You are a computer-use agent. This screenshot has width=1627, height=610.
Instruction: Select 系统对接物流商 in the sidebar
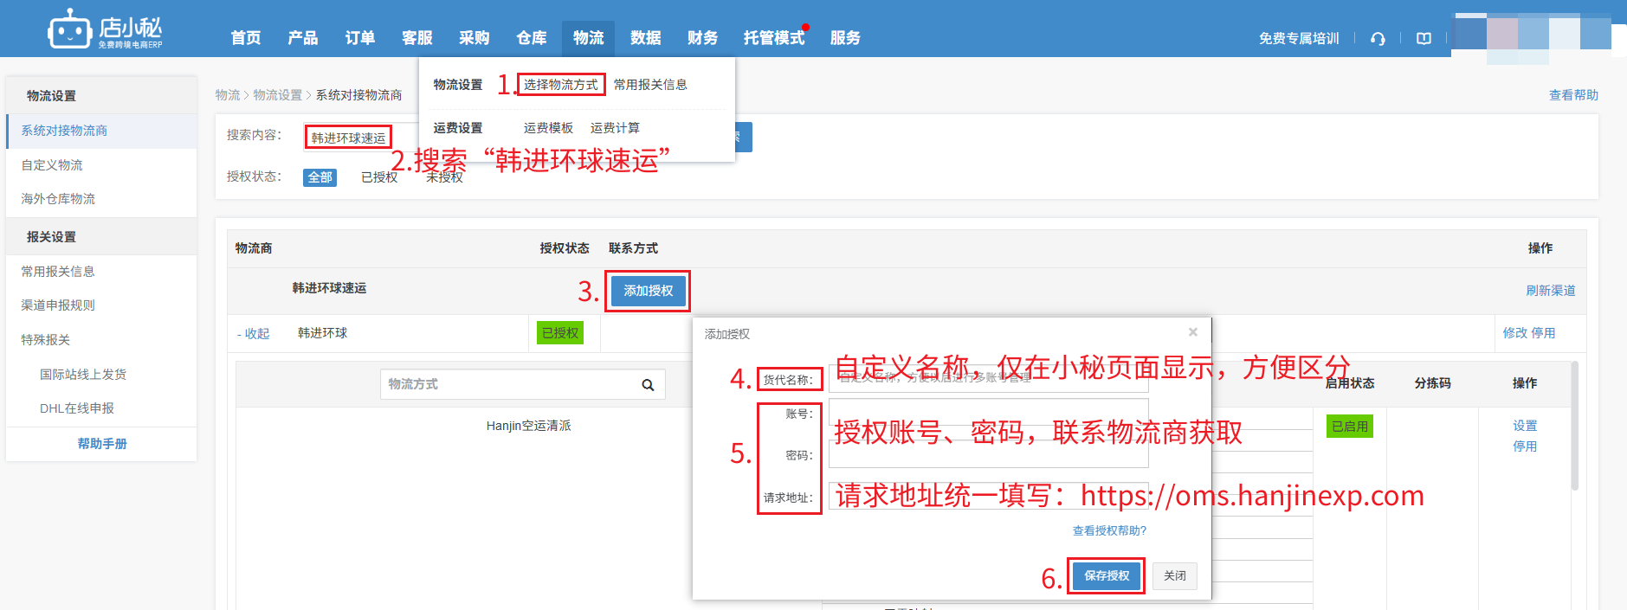click(102, 131)
